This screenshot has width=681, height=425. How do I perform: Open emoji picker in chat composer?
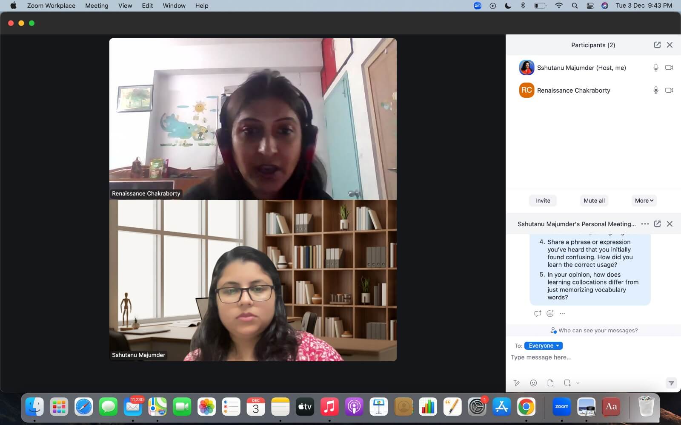click(x=533, y=383)
